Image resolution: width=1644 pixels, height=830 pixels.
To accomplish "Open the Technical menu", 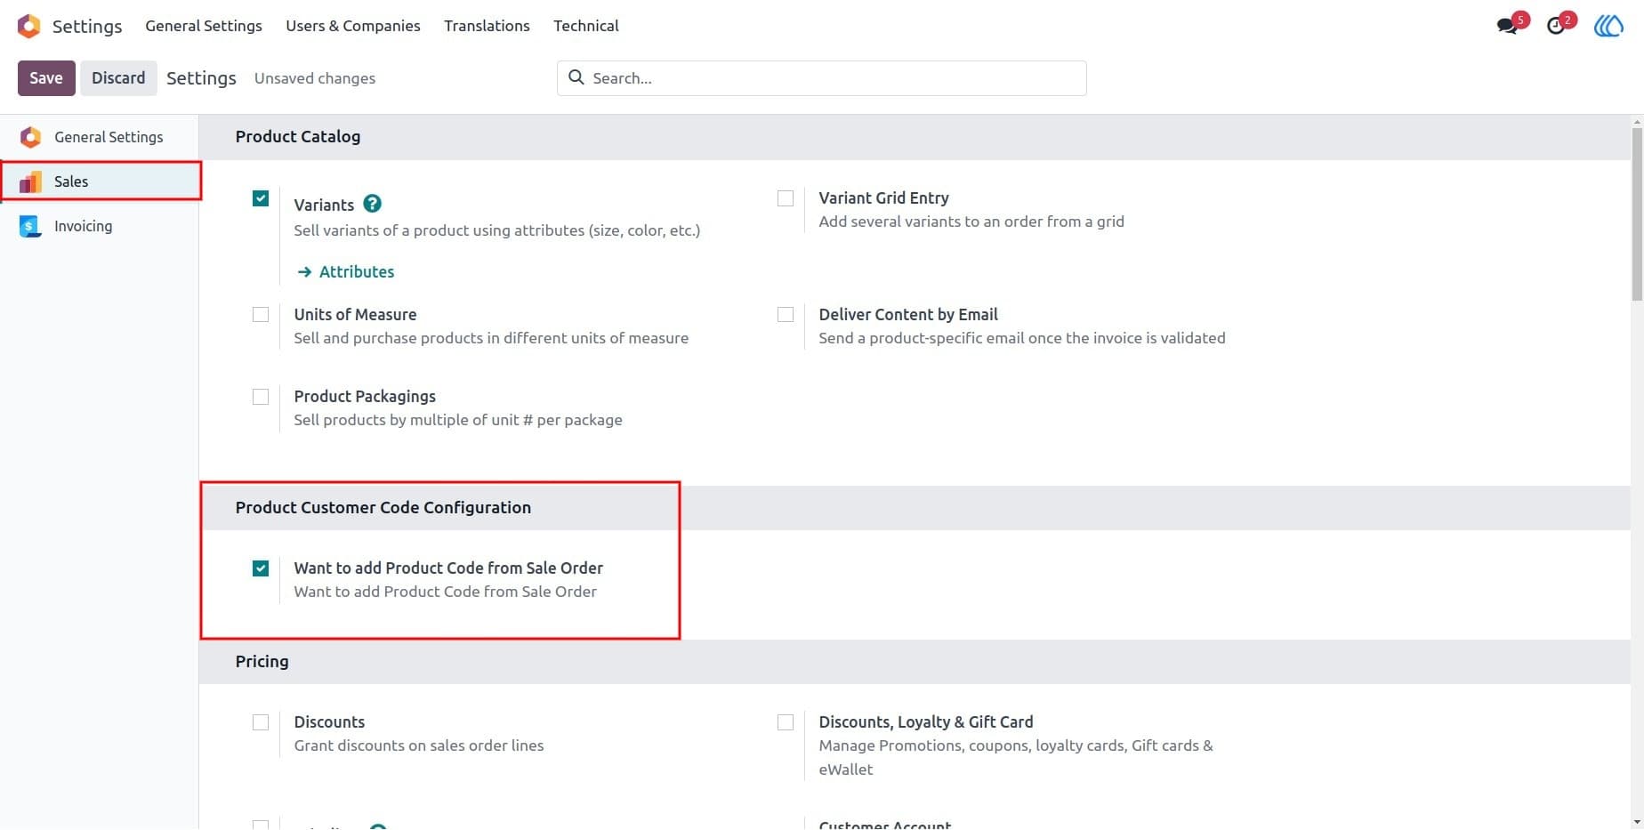I will pyautogui.click(x=585, y=26).
